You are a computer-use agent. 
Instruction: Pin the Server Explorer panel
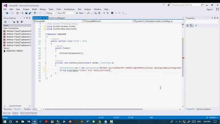(27, 18)
